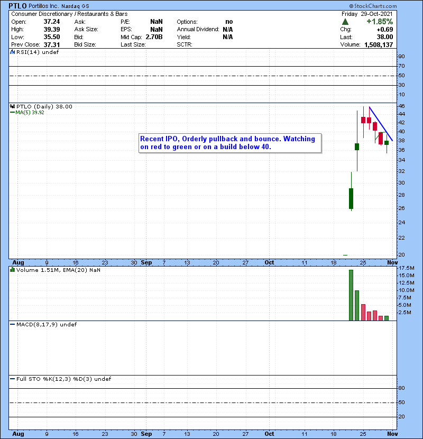
Task: Click the RSI(14) legend line icon
Action: point(12,52)
